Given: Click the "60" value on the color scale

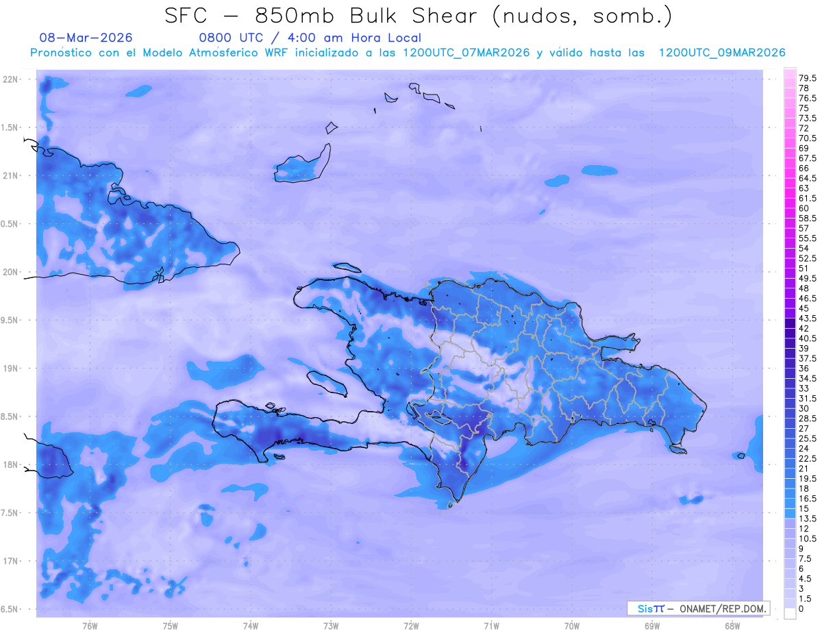Looking at the screenshot, I should coord(804,208).
